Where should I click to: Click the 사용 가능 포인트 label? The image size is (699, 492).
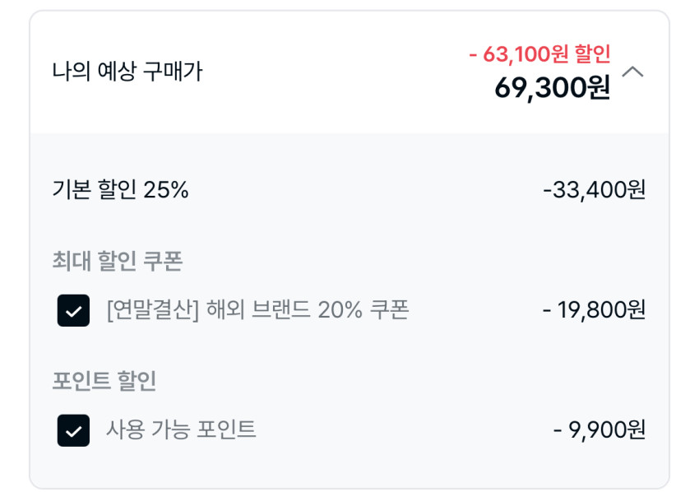click(x=181, y=429)
